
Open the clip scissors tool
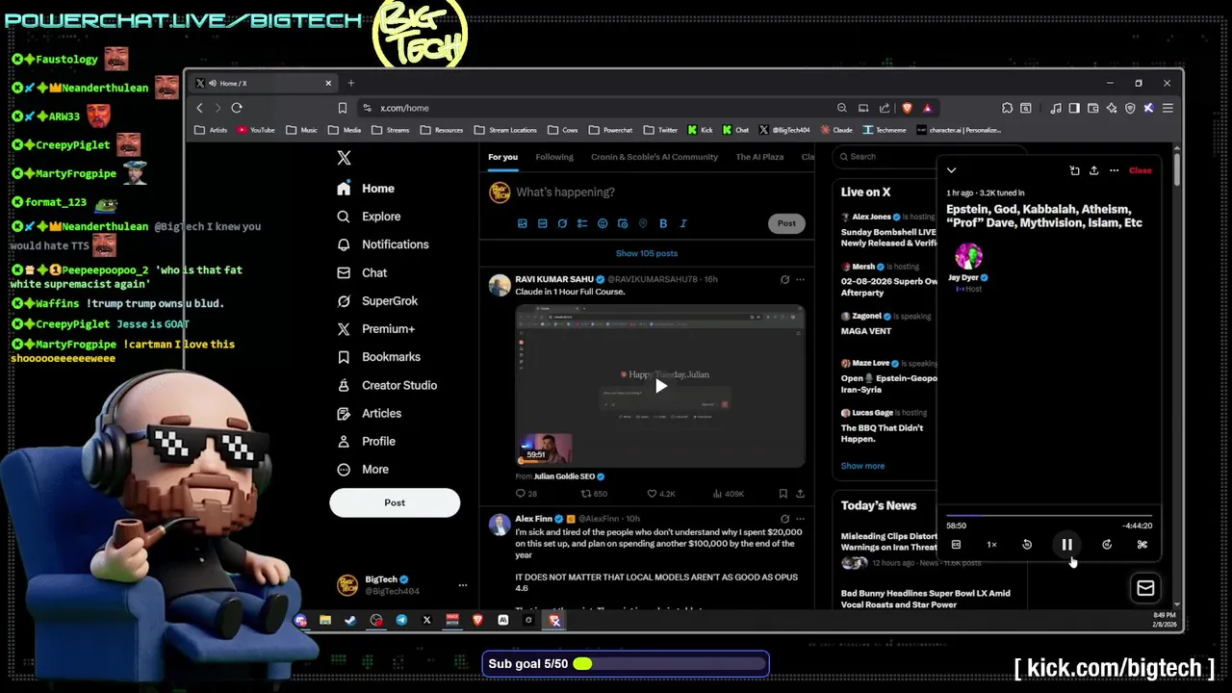pyautogui.click(x=1142, y=545)
